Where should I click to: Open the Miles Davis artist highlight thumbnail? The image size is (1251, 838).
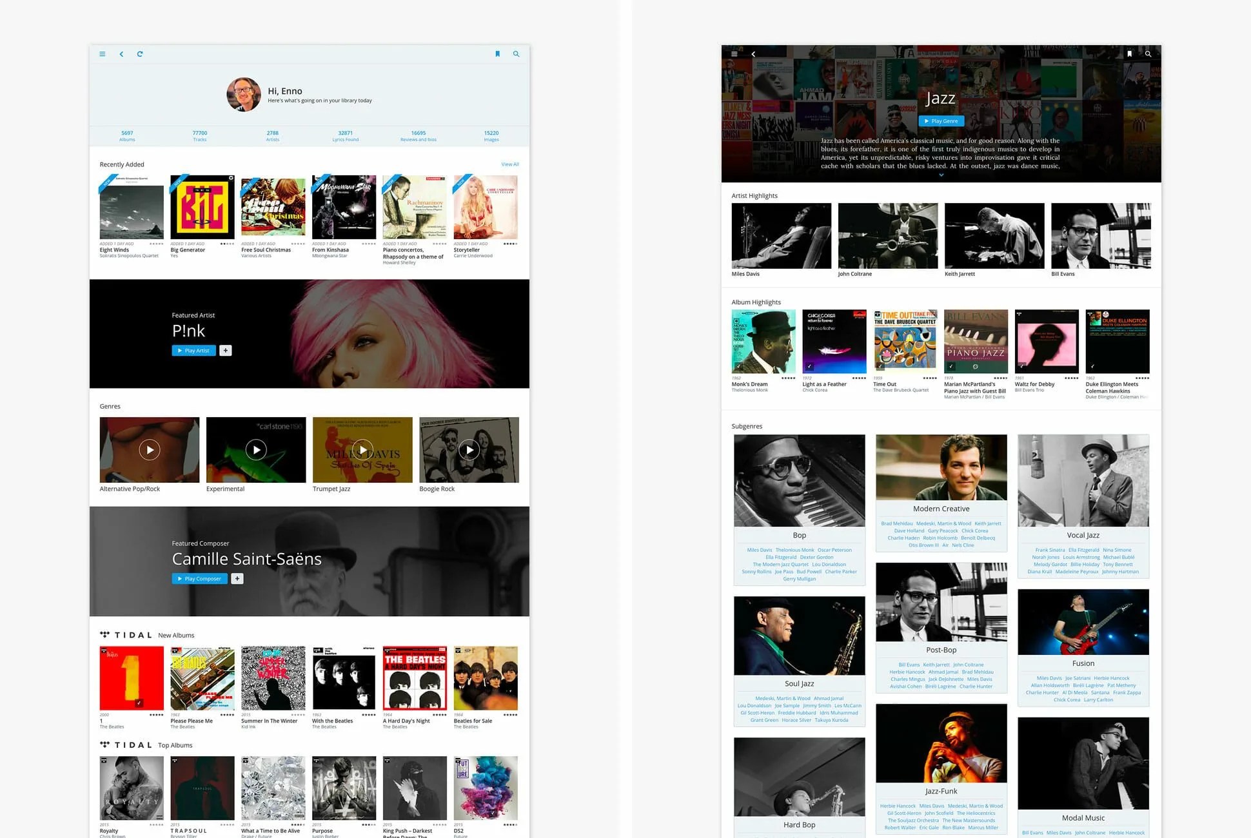tap(782, 236)
